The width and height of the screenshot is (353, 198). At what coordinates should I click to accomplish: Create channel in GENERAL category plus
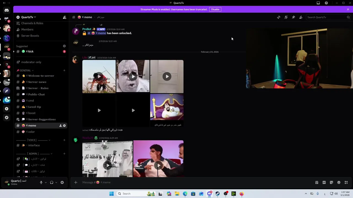(64, 70)
